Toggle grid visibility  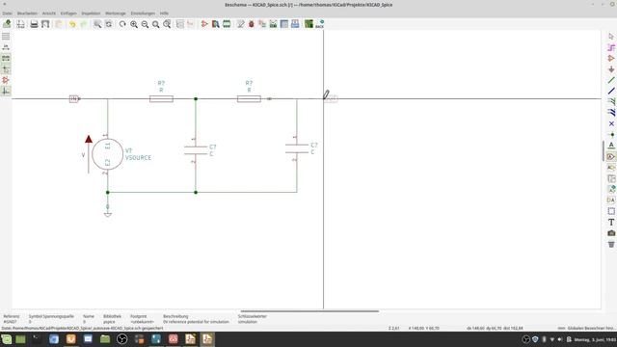6,37
